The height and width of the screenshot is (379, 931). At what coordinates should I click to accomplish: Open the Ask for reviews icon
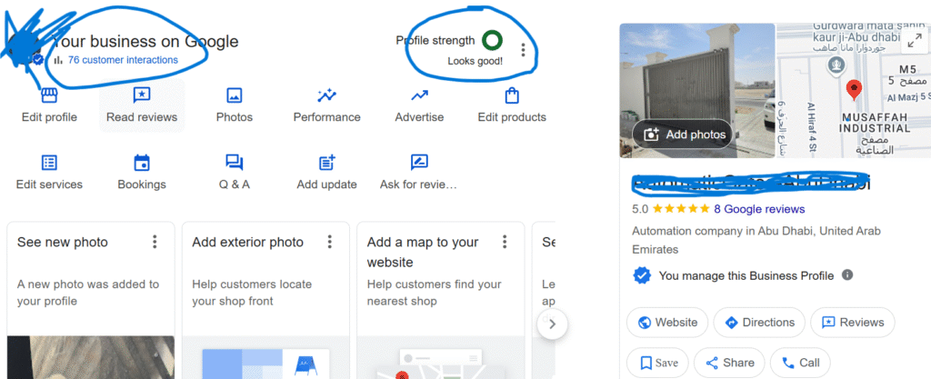point(419,163)
